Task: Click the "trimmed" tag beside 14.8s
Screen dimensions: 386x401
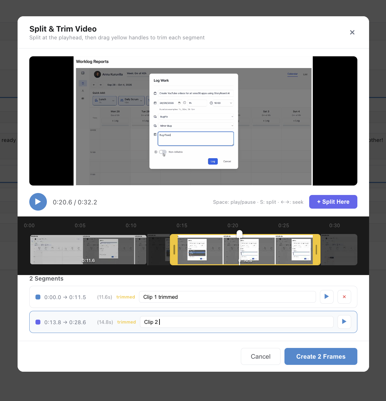Action: [127, 322]
